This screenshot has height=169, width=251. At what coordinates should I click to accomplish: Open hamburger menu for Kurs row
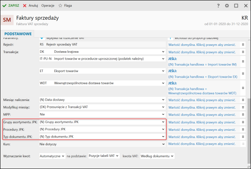[243, 144]
